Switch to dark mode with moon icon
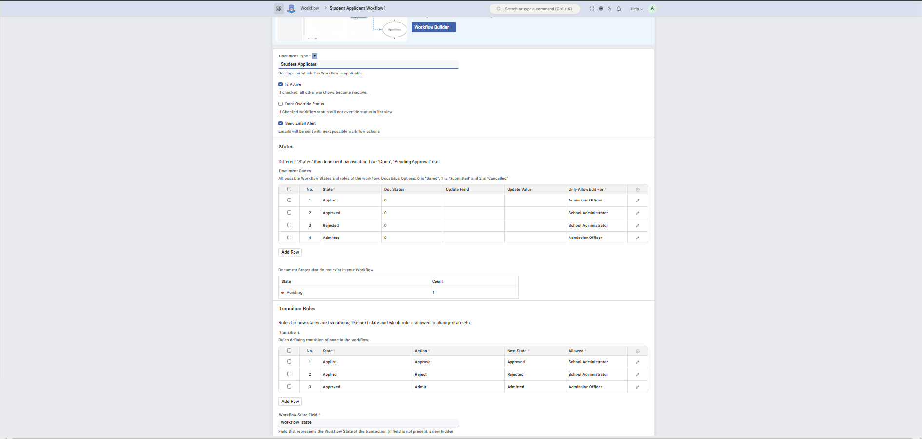The image size is (922, 439). 609,9
